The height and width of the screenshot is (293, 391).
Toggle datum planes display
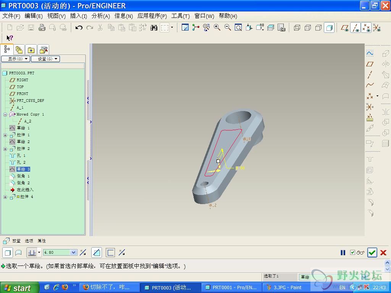[x=345, y=27]
